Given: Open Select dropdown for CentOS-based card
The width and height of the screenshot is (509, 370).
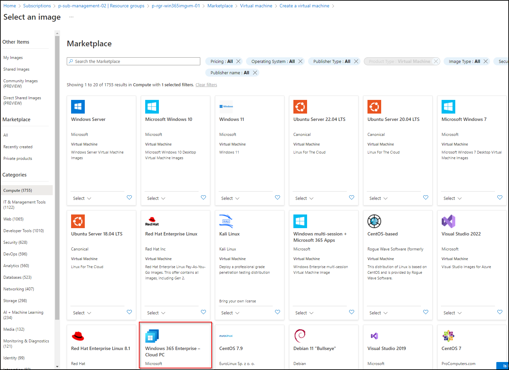Looking at the screenshot, I should [378, 313].
